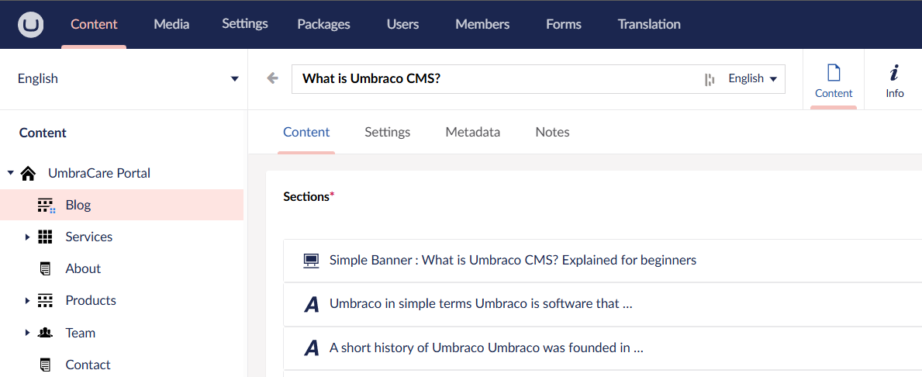Click the home icon of UmbraCare Portal

tap(28, 174)
